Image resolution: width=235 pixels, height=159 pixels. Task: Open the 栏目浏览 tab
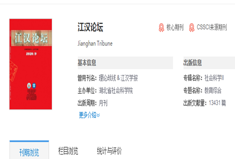tap(68, 151)
